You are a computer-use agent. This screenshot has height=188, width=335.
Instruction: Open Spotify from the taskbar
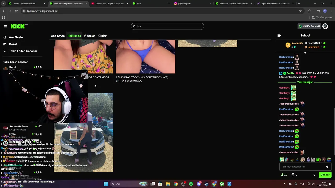coord(191,184)
